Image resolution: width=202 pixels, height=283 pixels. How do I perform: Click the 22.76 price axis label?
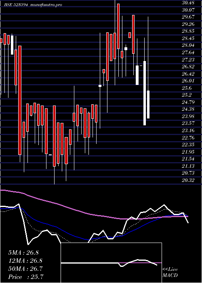pos(188,138)
